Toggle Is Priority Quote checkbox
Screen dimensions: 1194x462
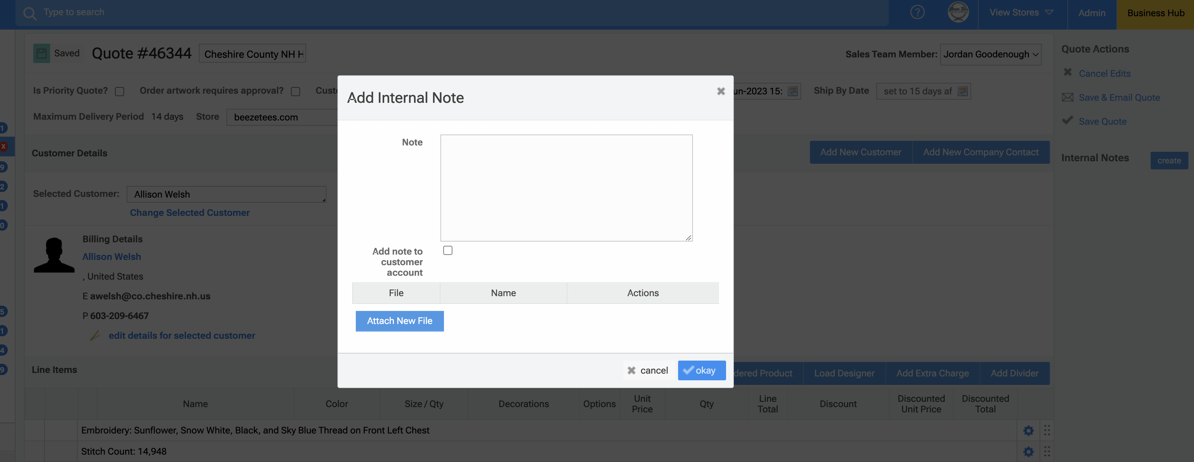coord(120,91)
